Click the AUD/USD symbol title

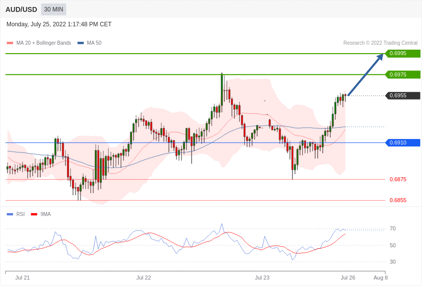click(x=21, y=9)
